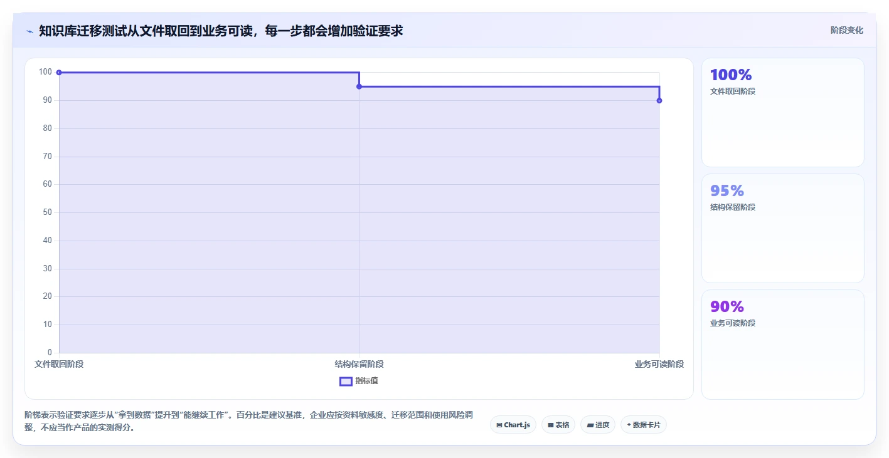Click the 指标值 legend color box
The width and height of the screenshot is (889, 458).
tap(346, 382)
